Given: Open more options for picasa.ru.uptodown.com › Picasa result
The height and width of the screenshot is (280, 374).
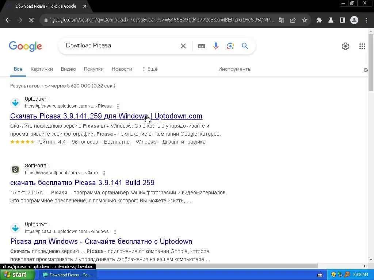Looking at the screenshot, I should (118, 106).
